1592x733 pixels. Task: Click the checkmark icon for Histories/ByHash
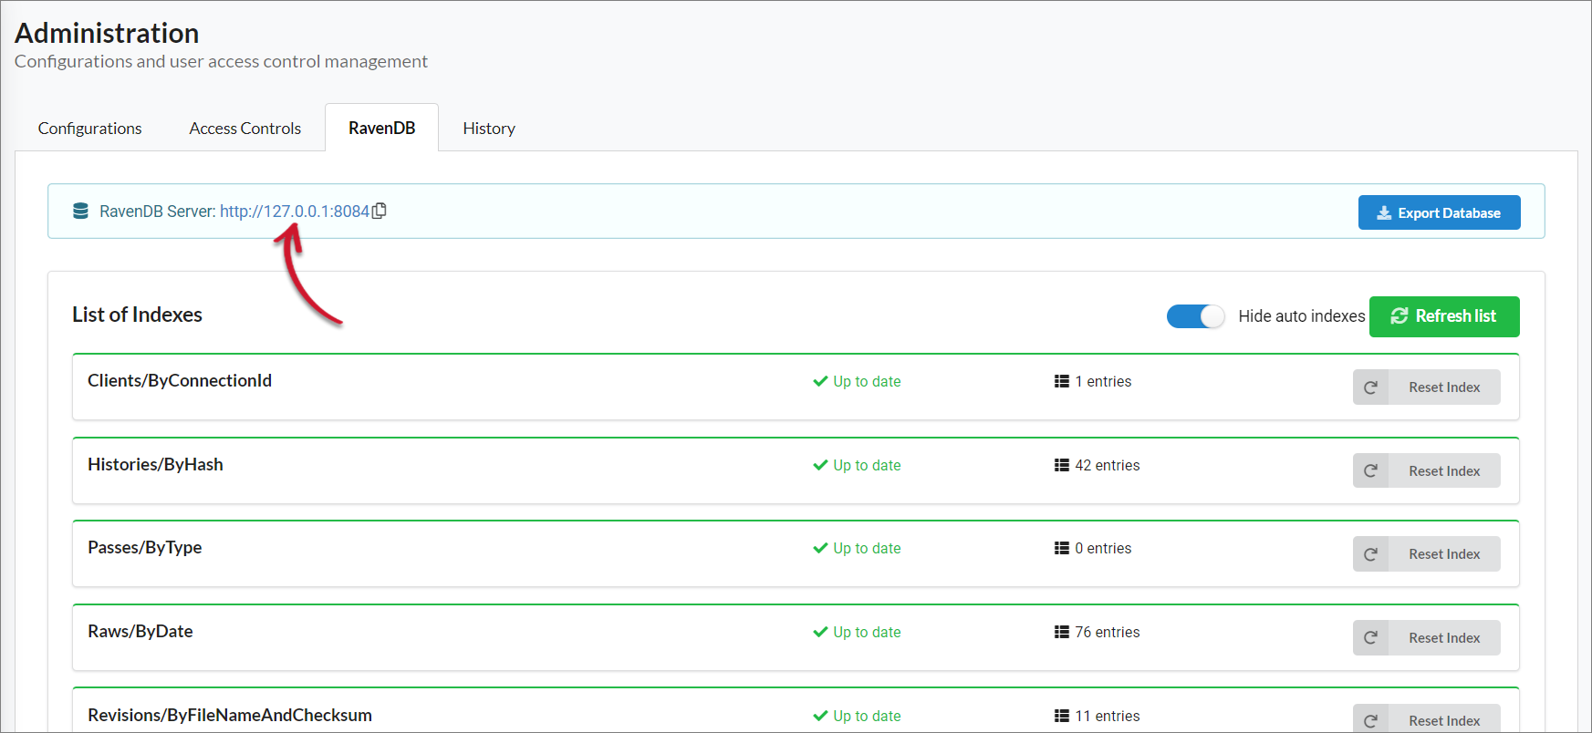point(820,465)
